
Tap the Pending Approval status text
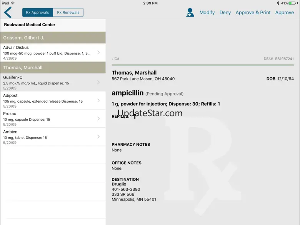(x=164, y=94)
